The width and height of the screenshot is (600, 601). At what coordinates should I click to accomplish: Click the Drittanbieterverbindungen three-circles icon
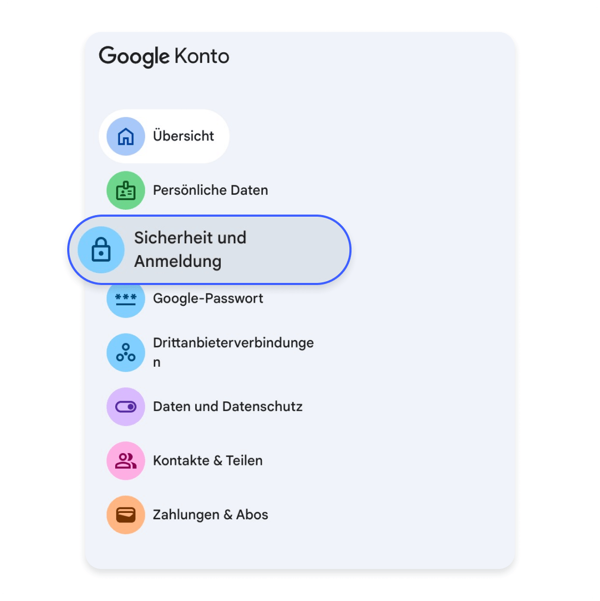[x=126, y=353]
